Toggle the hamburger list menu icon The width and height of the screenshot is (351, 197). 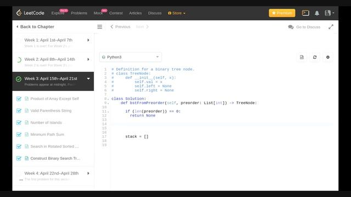(x=100, y=27)
